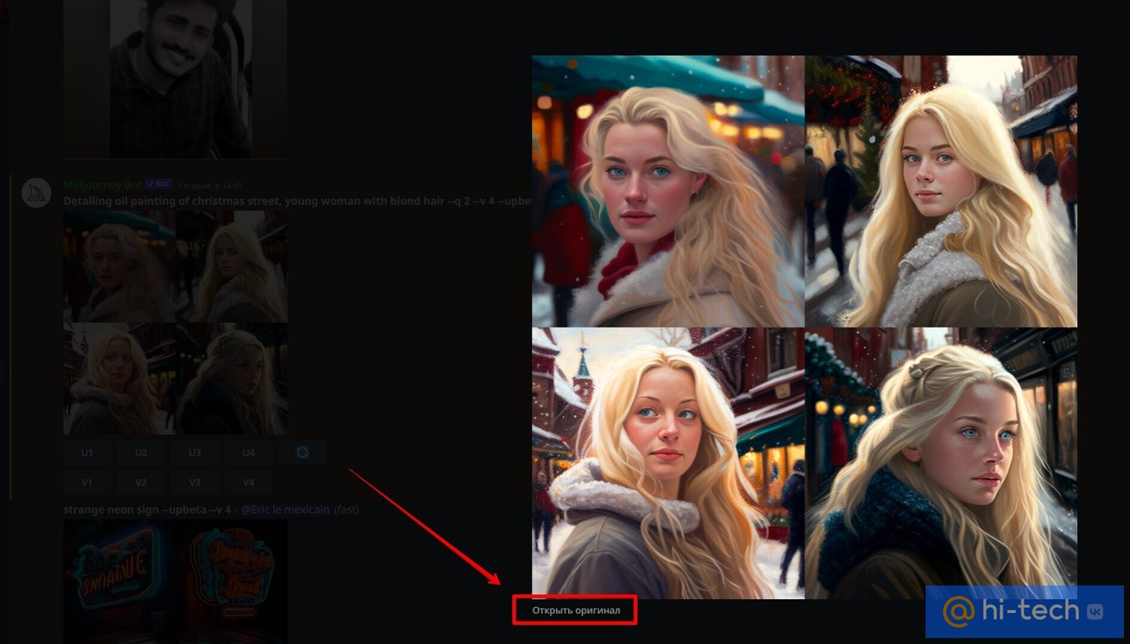Screen dimensions: 1130x644
Task: Click the U2 upscale button
Action: (x=141, y=452)
